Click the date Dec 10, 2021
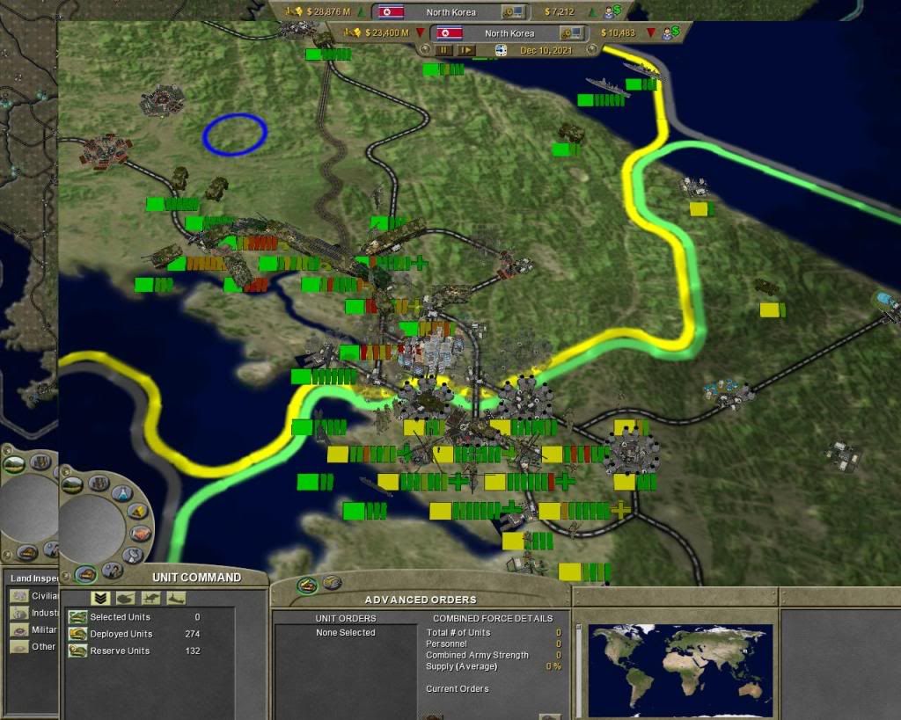Screen dimensions: 901x720 click(546, 50)
